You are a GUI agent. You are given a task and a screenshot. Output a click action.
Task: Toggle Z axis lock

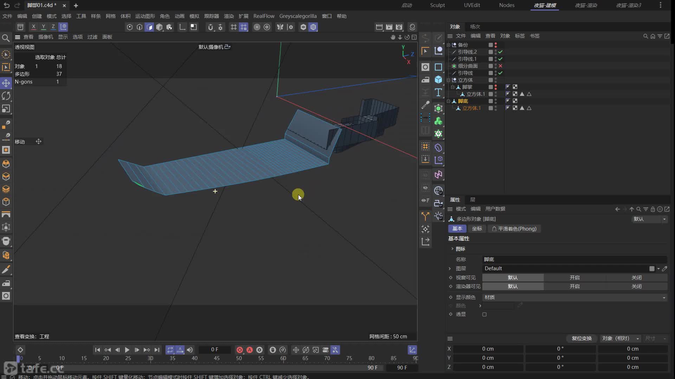[x=53, y=27]
